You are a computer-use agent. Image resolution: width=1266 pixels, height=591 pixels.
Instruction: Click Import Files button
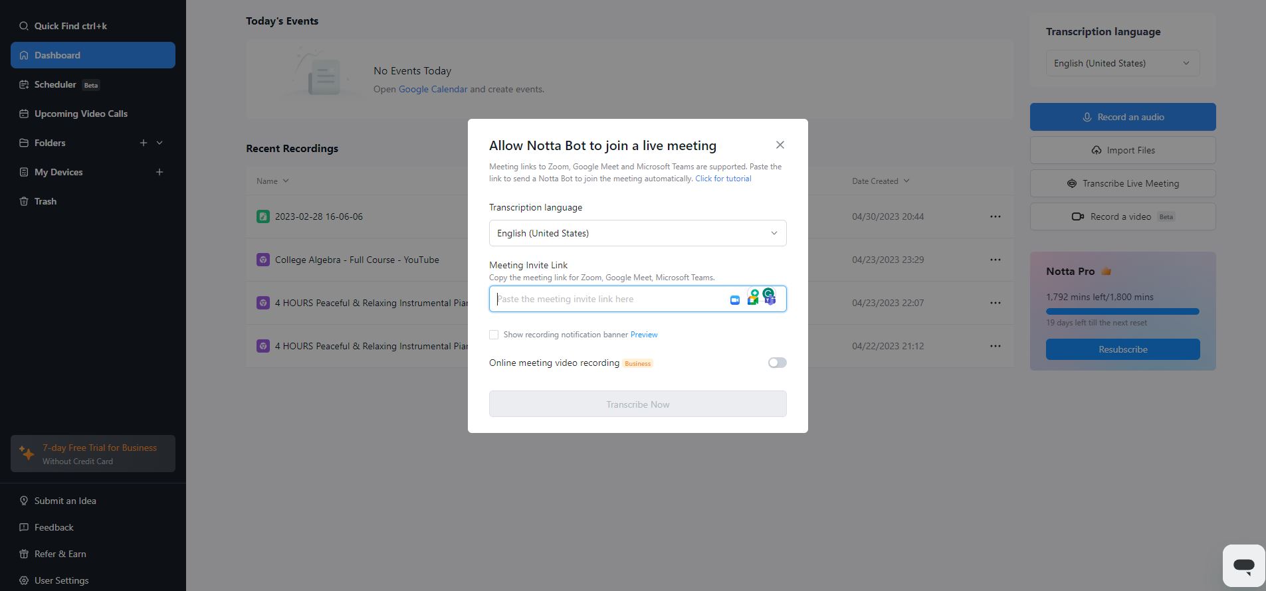[x=1122, y=150]
